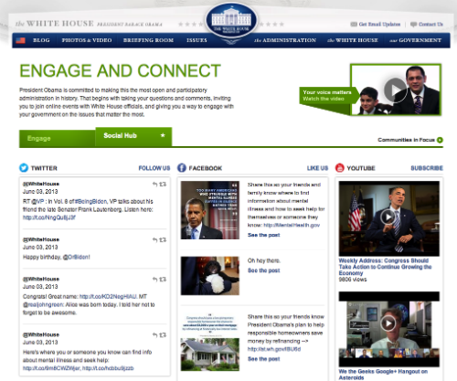Retweet the #BeingBiden tweet
457x381 pixels.
(163, 184)
